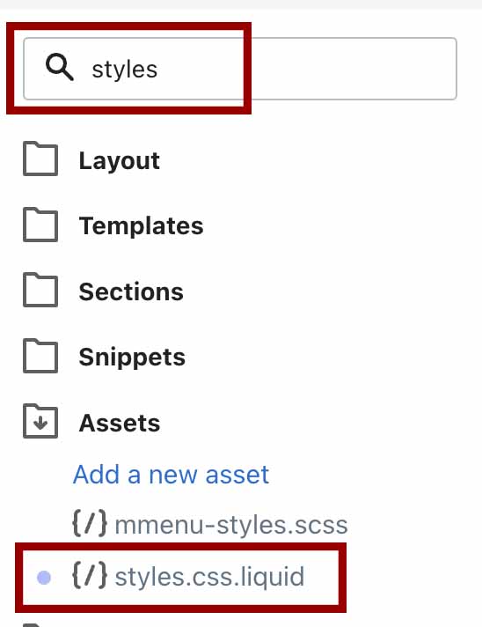Click the magnifying glass search icon

pyautogui.click(x=60, y=67)
